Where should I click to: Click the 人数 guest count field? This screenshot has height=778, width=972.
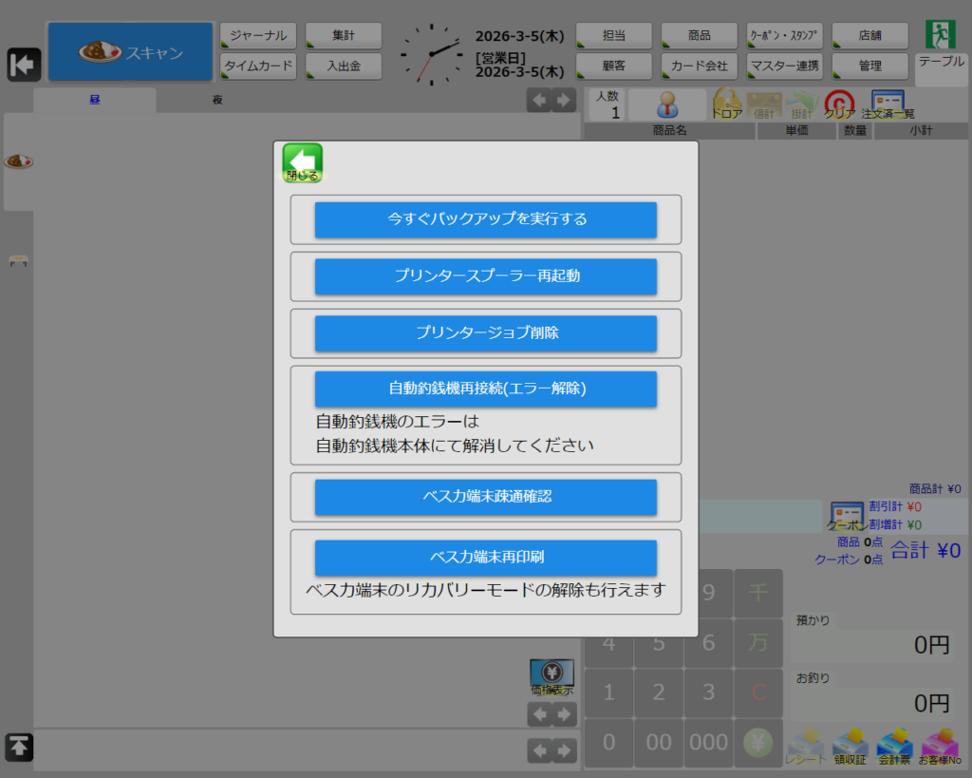(607, 104)
